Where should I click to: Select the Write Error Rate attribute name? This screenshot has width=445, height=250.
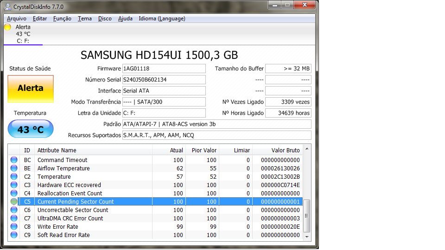click(x=58, y=227)
